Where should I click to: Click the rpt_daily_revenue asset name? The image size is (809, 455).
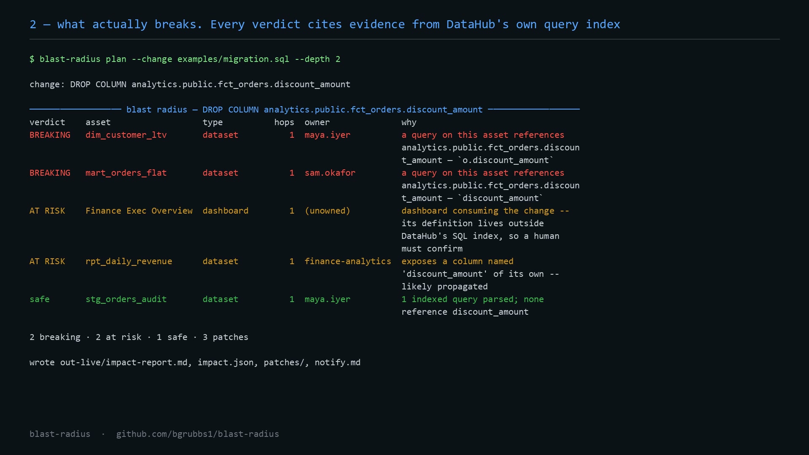click(129, 261)
